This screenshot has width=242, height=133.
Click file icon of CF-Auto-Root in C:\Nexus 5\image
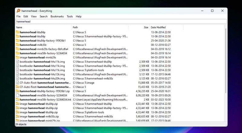tap(18, 83)
